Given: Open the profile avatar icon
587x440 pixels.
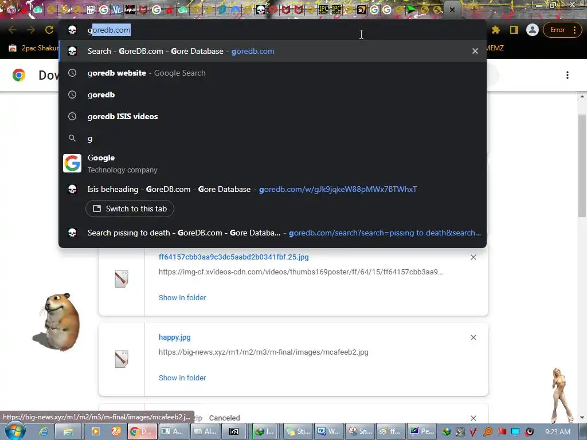Looking at the screenshot, I should [532, 30].
